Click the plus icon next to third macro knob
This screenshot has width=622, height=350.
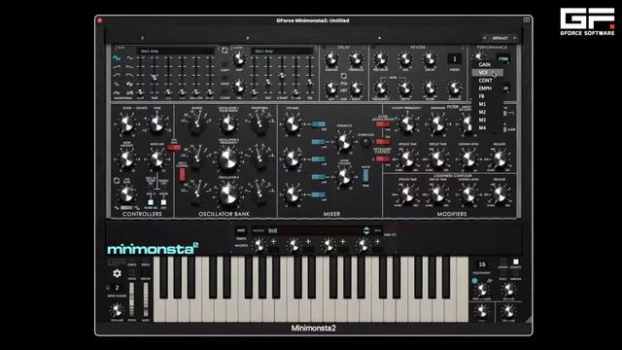(343, 241)
